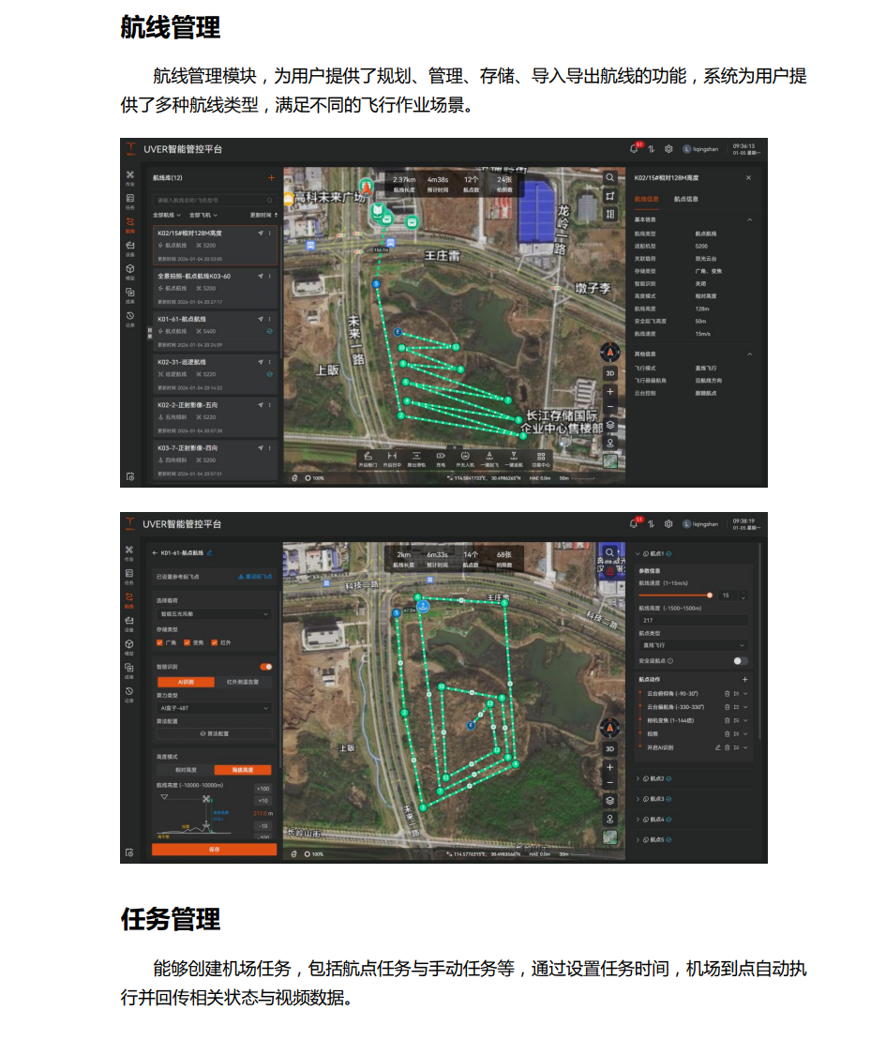The image size is (886, 1055).
Task: Open the 直线飞行 waypoint type dropdown
Action: (693, 645)
